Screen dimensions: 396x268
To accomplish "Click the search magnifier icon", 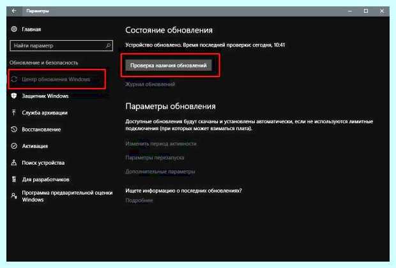I will 108,45.
